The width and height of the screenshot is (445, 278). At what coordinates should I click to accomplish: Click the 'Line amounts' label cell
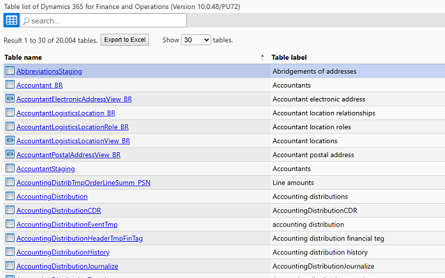[x=293, y=183]
